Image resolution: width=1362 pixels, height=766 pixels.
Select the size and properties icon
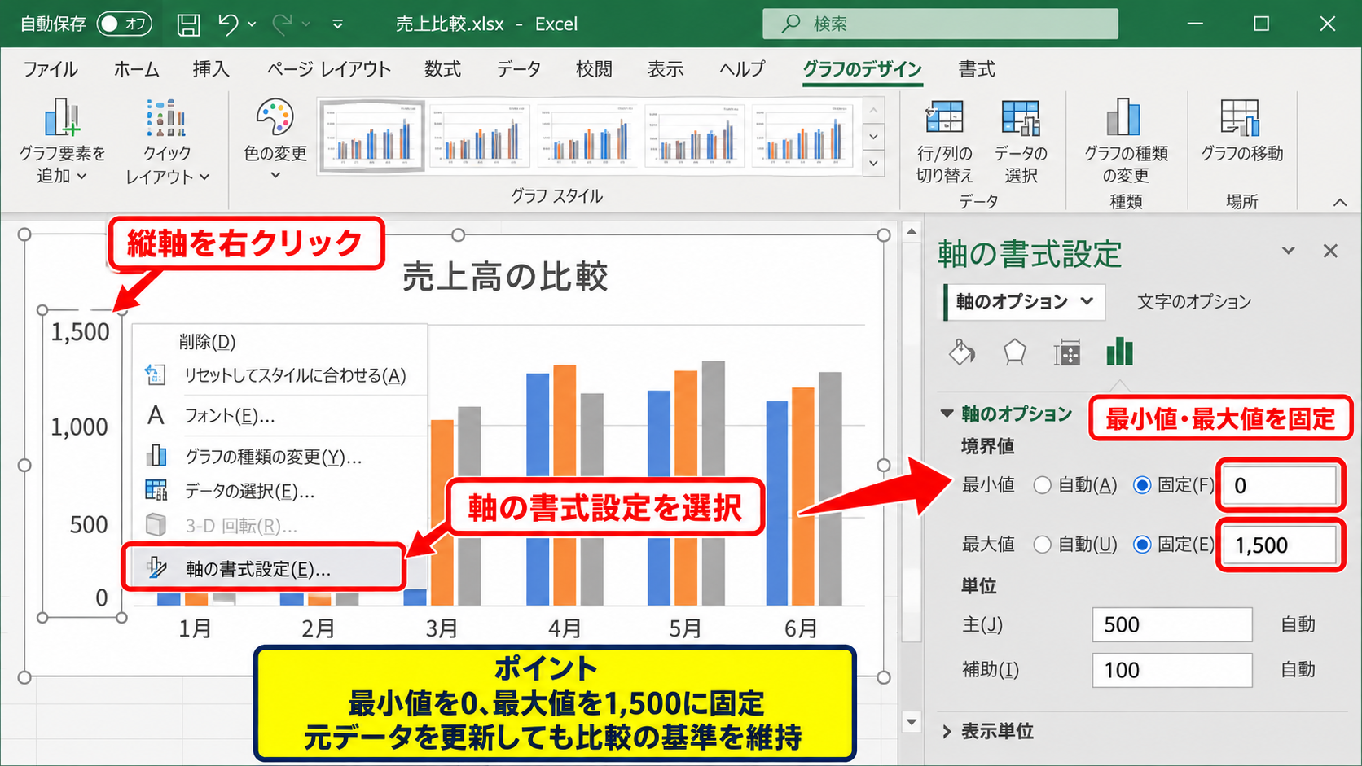[1066, 352]
